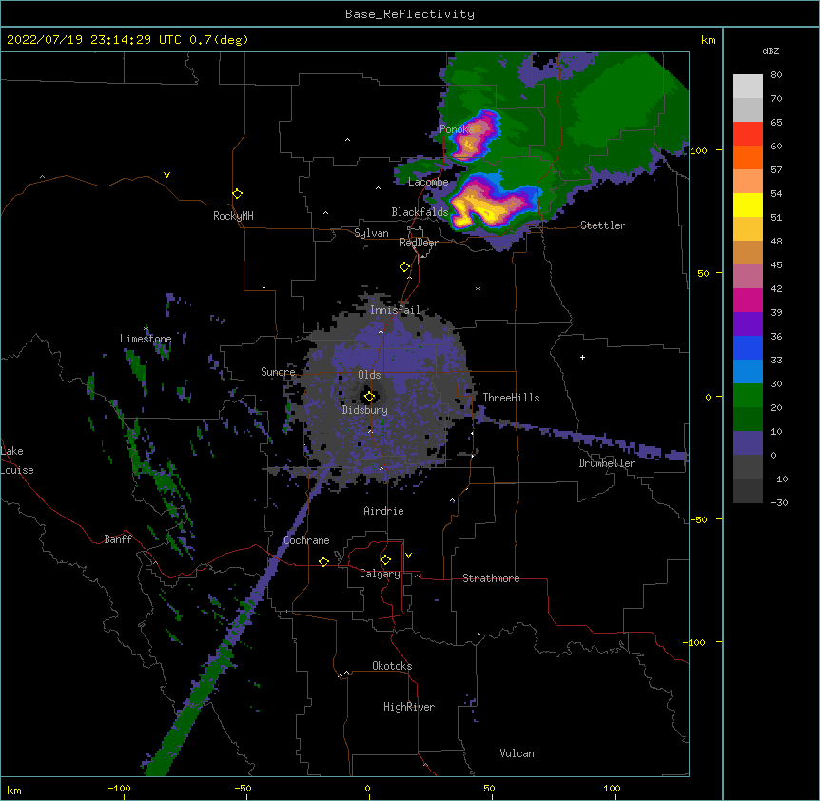Viewport: 820px width, 801px height.
Task: Click the yellow diamond marker right of Cochrane
Action: [323, 561]
